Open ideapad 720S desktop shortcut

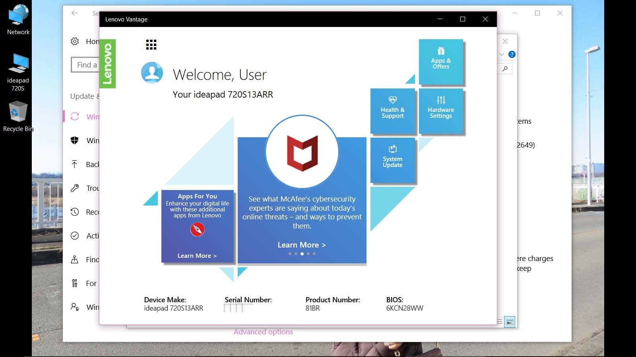pyautogui.click(x=18, y=72)
